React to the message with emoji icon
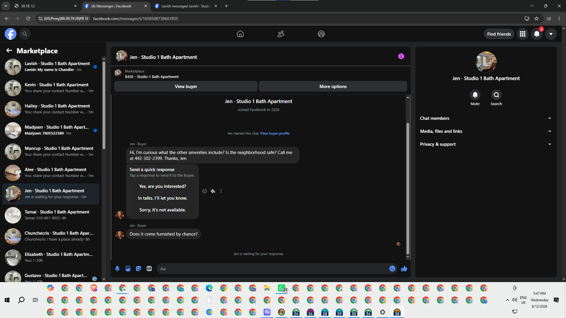Viewport: 566px width, 318px height. [x=205, y=191]
